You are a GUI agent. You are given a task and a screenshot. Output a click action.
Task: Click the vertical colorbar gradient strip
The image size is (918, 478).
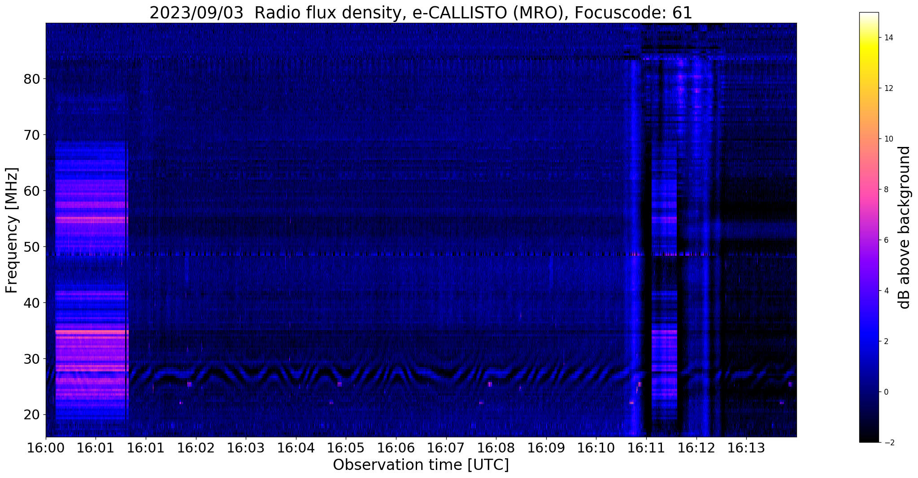869,227
